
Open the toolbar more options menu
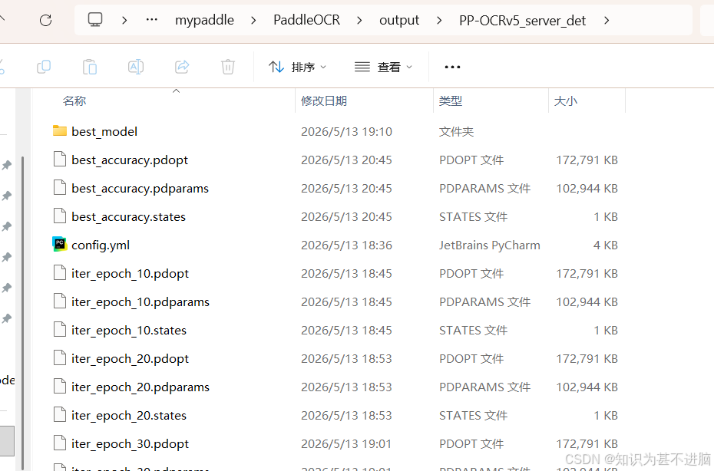pyautogui.click(x=452, y=67)
